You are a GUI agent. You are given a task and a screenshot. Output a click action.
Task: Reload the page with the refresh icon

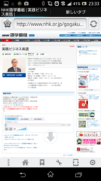point(93,24)
